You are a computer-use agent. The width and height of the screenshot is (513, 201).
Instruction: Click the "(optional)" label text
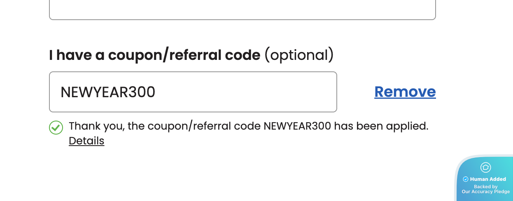[x=298, y=55]
